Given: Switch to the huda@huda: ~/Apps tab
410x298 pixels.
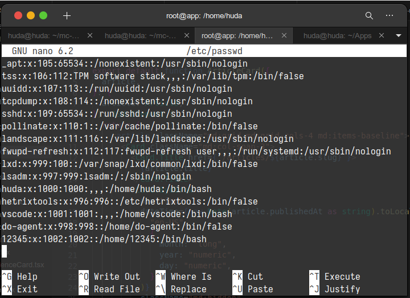Looking at the screenshot, I should pos(337,35).
